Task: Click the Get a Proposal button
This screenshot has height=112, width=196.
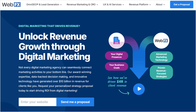Action: pyautogui.click(x=182, y=5)
